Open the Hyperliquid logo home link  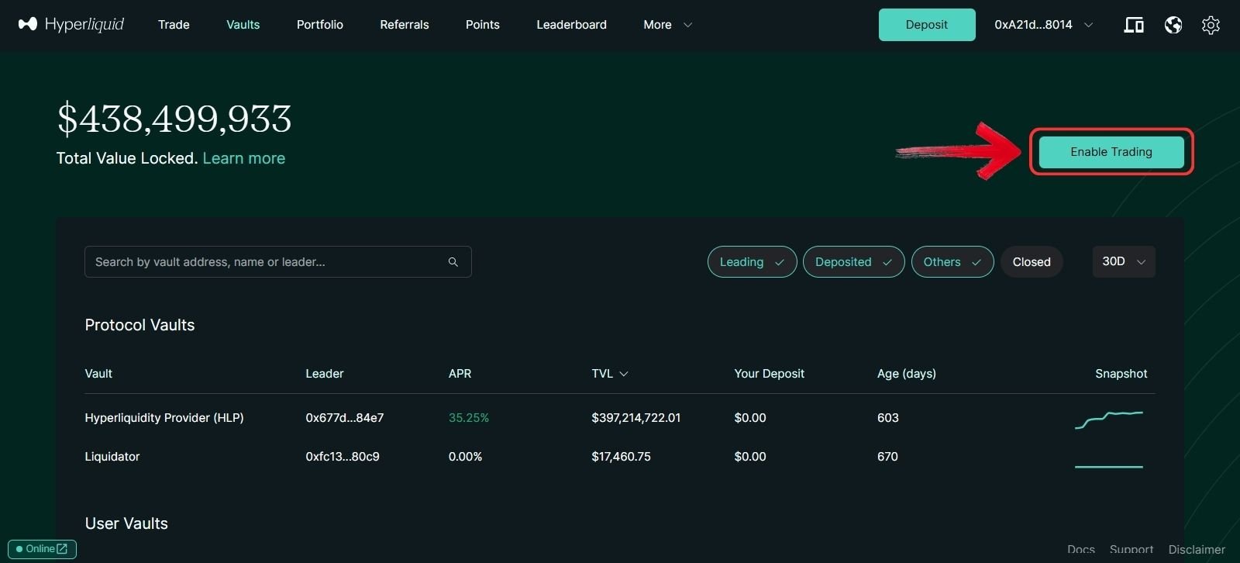[x=71, y=25]
